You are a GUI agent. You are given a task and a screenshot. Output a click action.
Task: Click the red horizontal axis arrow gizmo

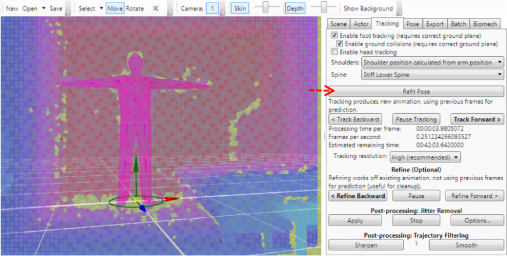[x=172, y=199]
